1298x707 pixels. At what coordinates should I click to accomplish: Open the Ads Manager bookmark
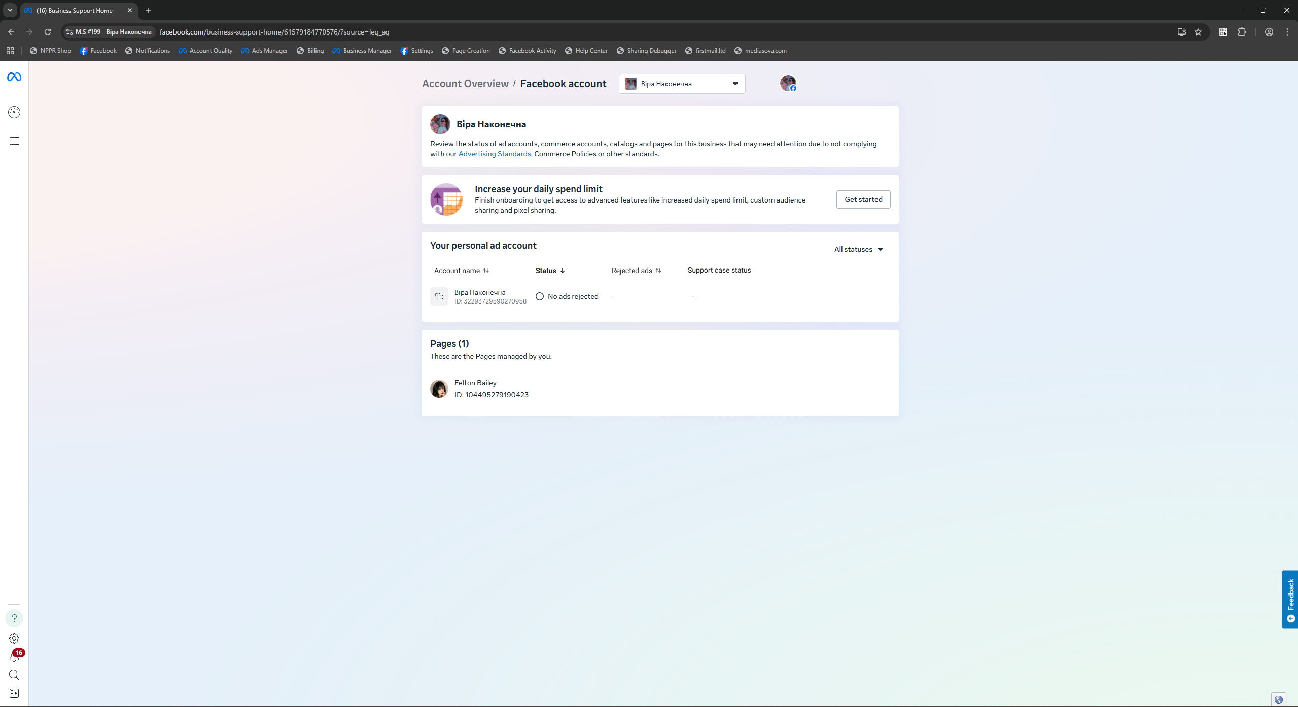tap(264, 51)
